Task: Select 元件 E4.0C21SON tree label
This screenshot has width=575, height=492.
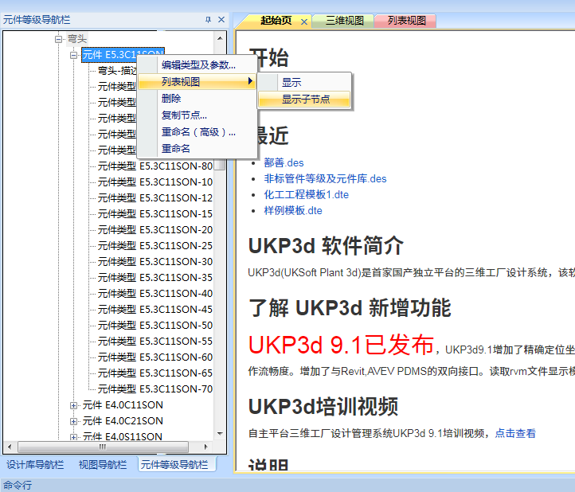Action: (123, 421)
